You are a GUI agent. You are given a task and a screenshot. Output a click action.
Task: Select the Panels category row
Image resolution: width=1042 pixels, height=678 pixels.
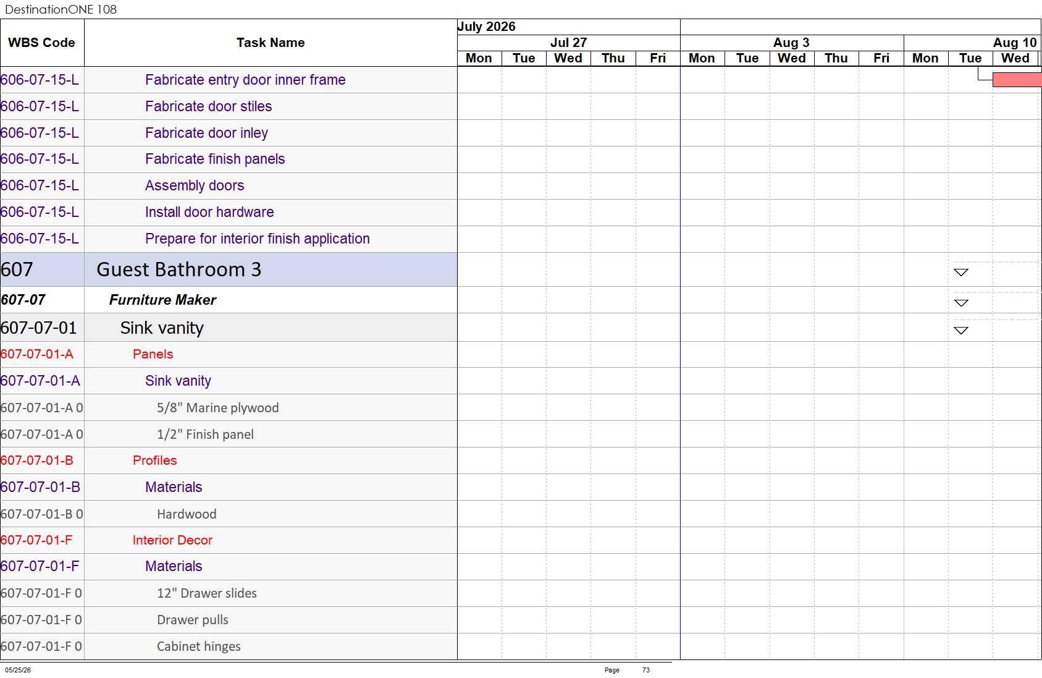click(229, 354)
